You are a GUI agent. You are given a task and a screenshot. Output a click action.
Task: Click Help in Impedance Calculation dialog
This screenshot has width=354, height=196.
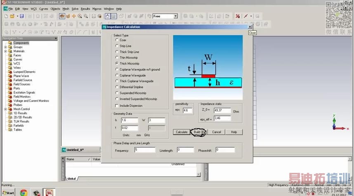point(234,132)
